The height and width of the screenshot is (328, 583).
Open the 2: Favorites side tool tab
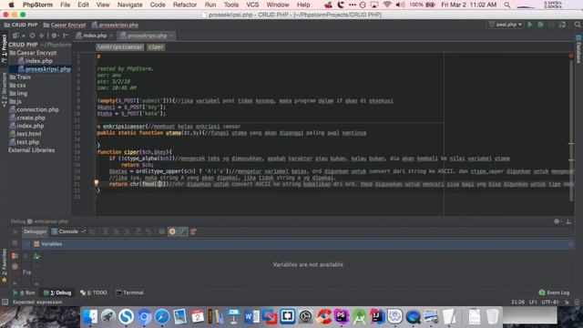[x=4, y=265]
